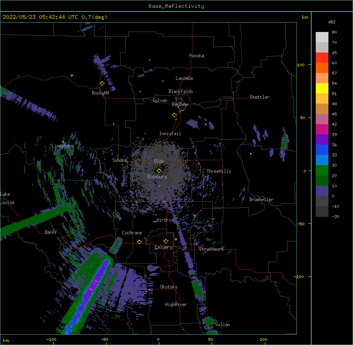Click the Blackfalds city label
This screenshot has height=345, width=353.
pyautogui.click(x=181, y=91)
